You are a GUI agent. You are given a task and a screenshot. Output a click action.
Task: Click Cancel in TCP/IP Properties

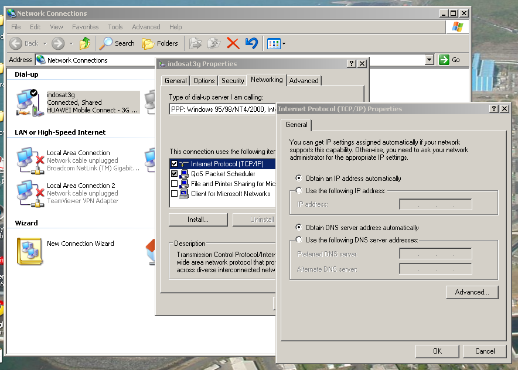485,351
